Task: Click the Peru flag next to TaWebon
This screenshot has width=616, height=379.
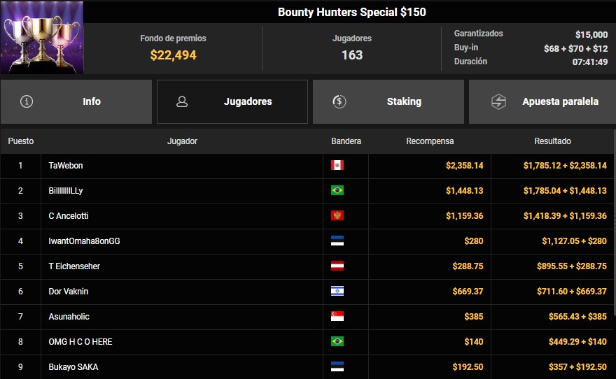Action: pyautogui.click(x=337, y=165)
